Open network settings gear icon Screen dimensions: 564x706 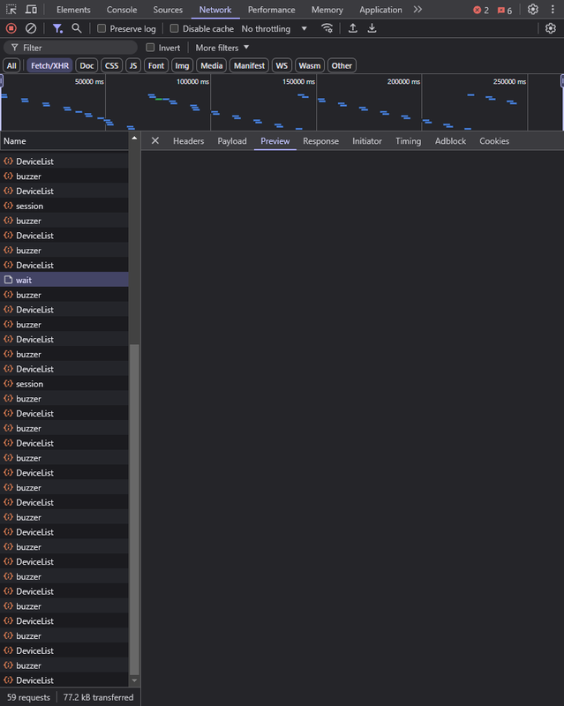[551, 28]
